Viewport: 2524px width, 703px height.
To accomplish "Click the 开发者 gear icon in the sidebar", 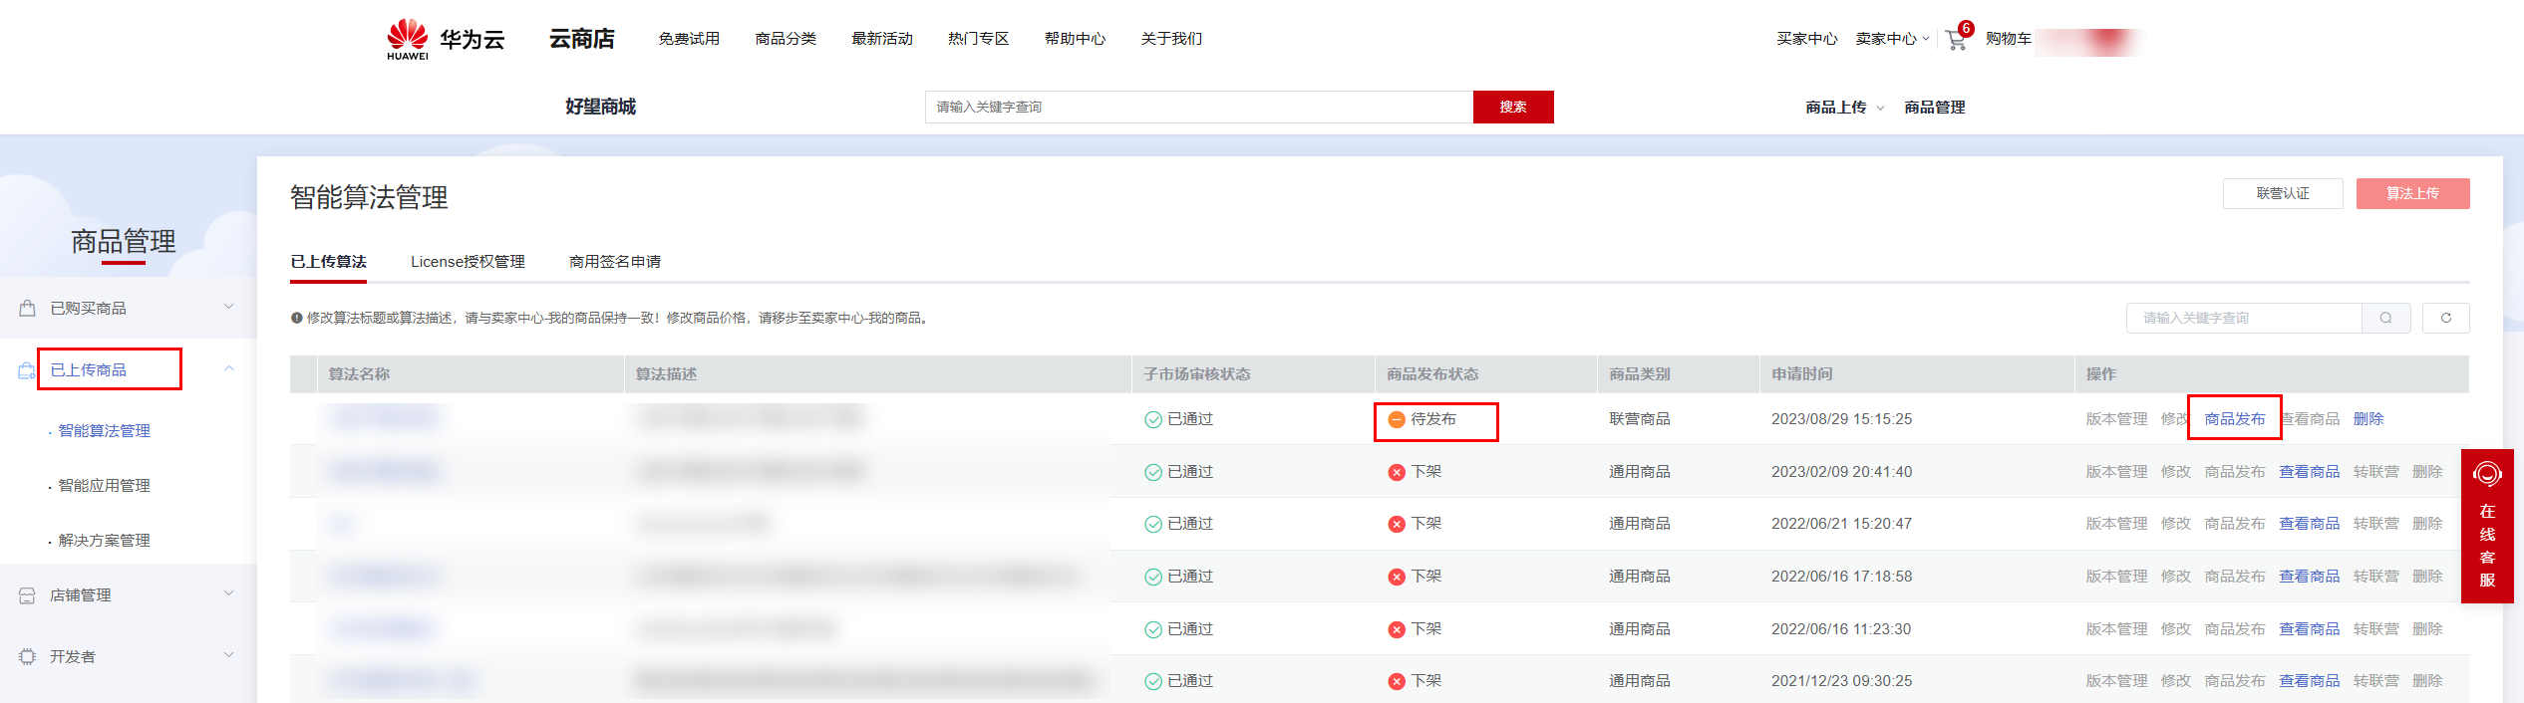I will [x=27, y=657].
